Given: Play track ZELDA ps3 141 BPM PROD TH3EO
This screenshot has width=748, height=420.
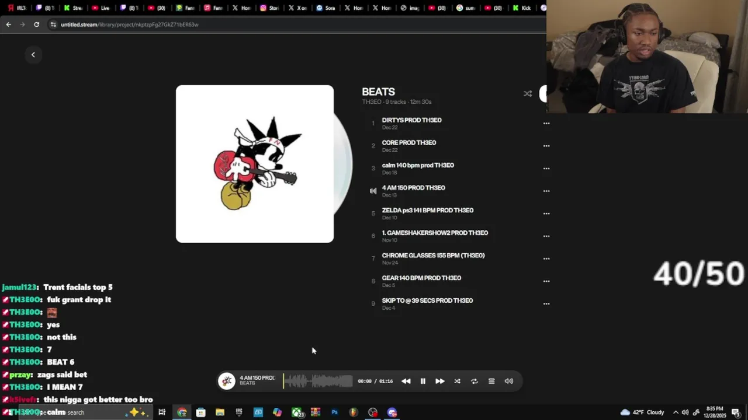Looking at the screenshot, I should 428,210.
